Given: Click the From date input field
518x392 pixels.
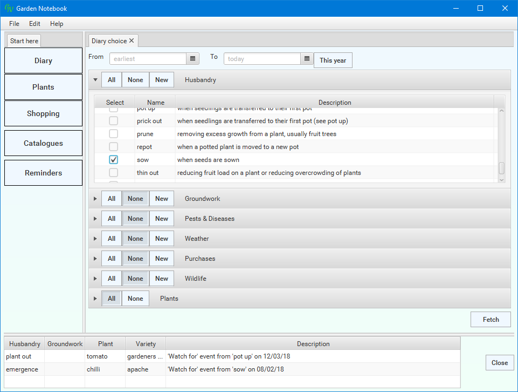Looking at the screenshot, I should (x=148, y=59).
